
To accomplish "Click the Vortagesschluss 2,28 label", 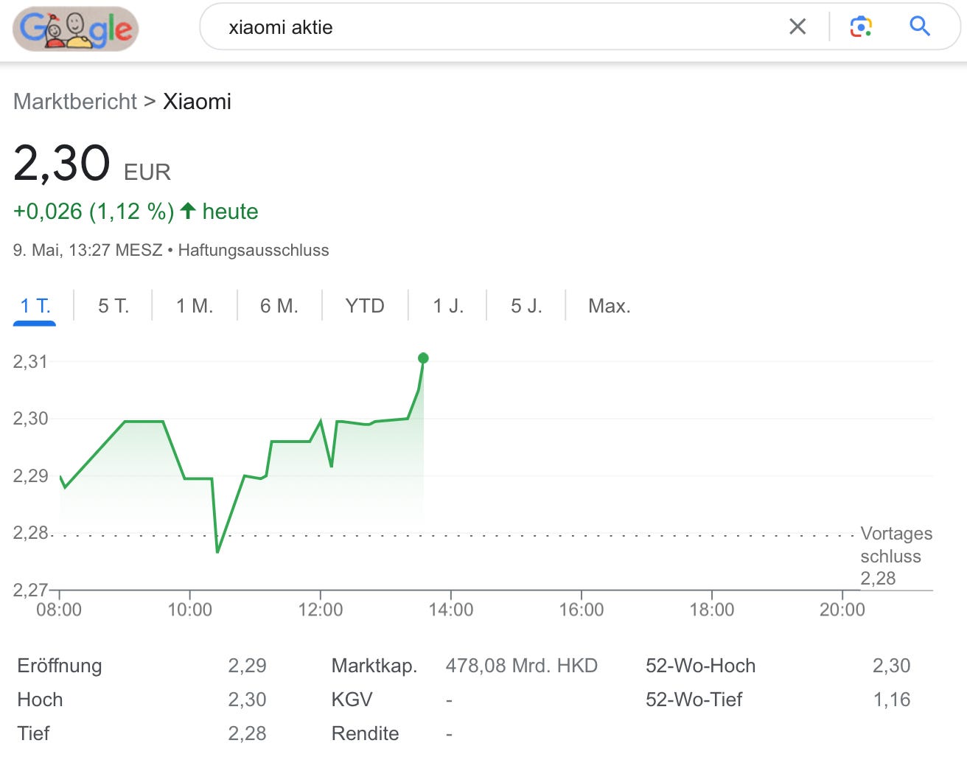I will pyautogui.click(x=896, y=556).
